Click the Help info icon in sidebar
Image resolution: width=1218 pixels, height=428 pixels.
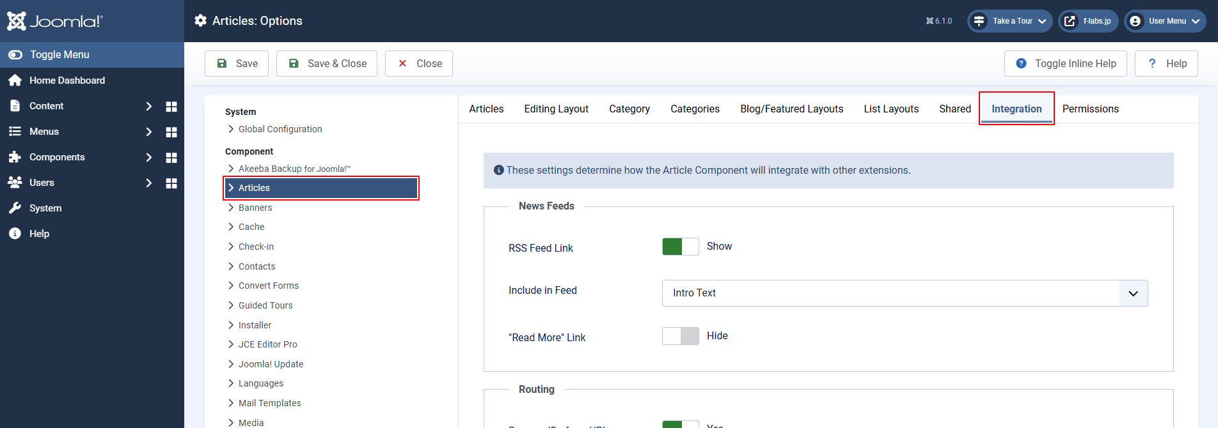click(15, 234)
